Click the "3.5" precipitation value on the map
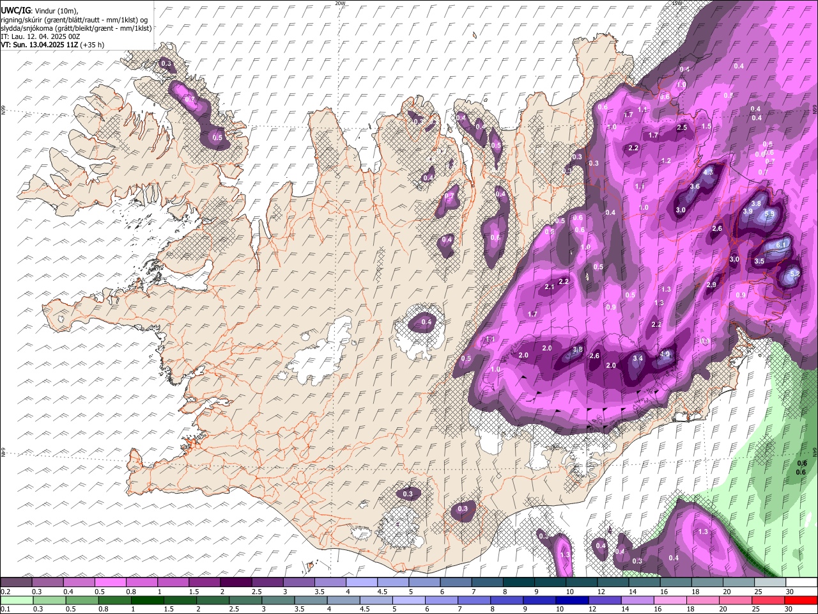This screenshot has height=614, width=818. click(759, 261)
